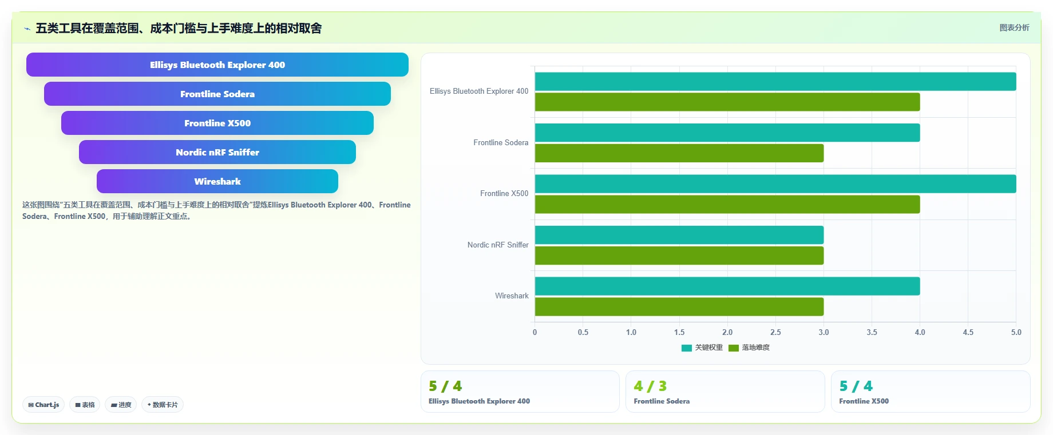The image size is (1053, 435).
Task: Click the 3.0 tick on the x-axis
Action: [824, 332]
